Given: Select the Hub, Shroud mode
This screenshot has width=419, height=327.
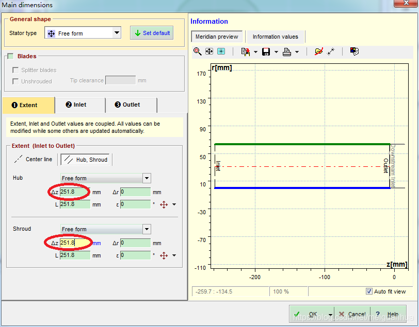Looking at the screenshot, I should (85, 160).
